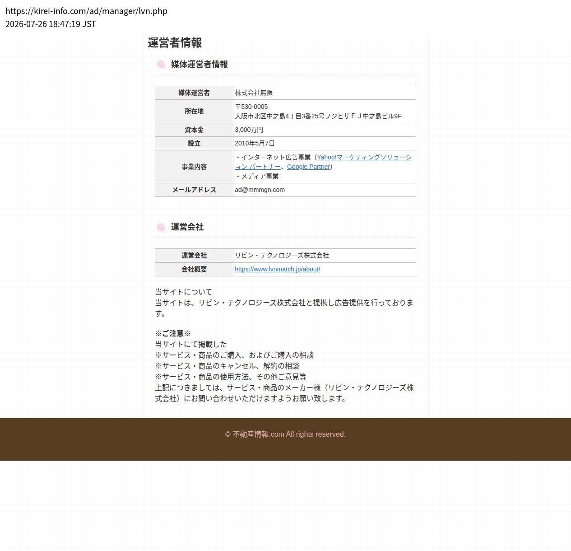Click the 当サイトについて text line

pyautogui.click(x=183, y=292)
